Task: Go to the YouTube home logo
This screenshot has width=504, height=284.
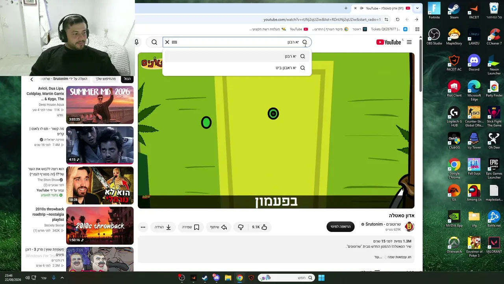Action: (389, 42)
